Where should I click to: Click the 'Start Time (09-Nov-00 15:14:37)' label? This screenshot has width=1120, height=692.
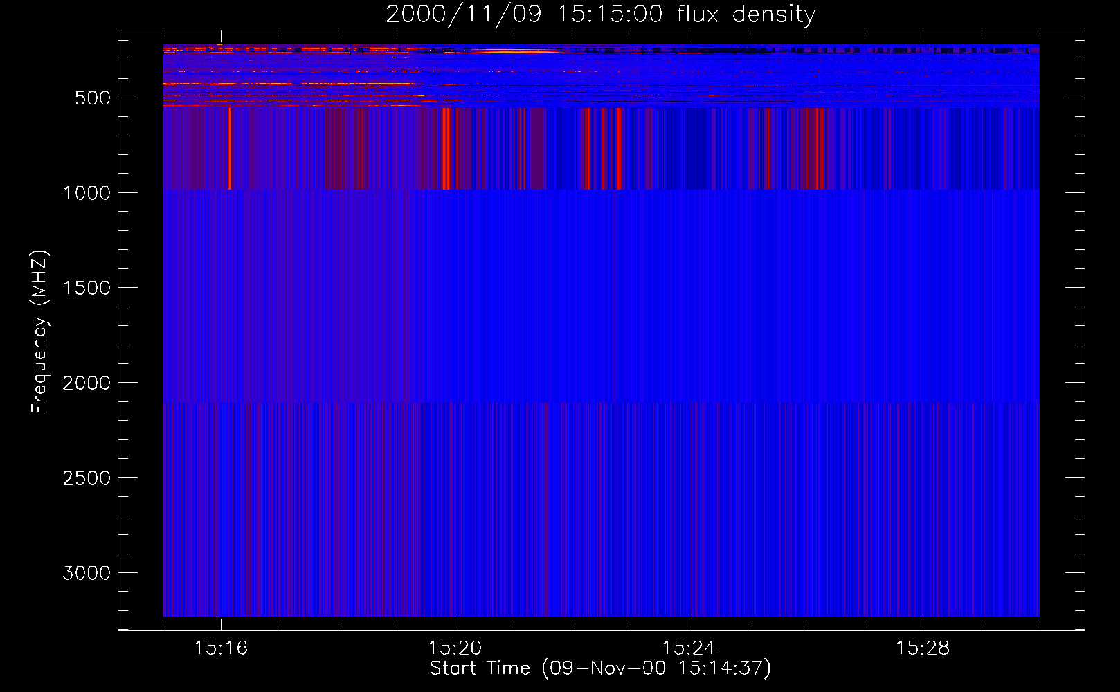coord(600,668)
